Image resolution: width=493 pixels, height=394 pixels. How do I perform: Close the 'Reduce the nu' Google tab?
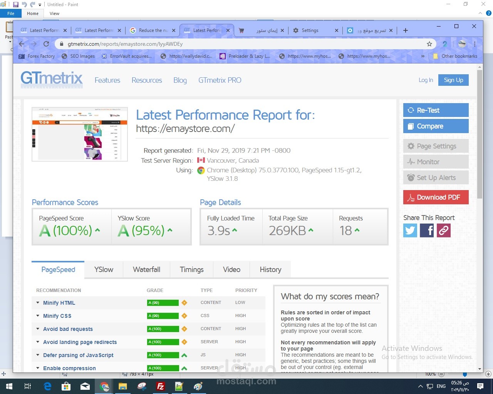click(174, 30)
